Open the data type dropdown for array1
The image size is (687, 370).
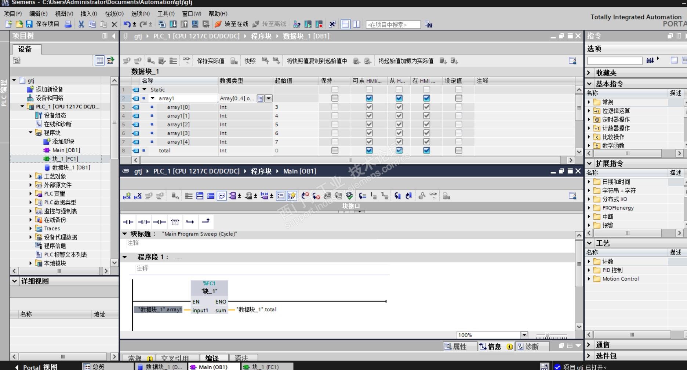[269, 98]
